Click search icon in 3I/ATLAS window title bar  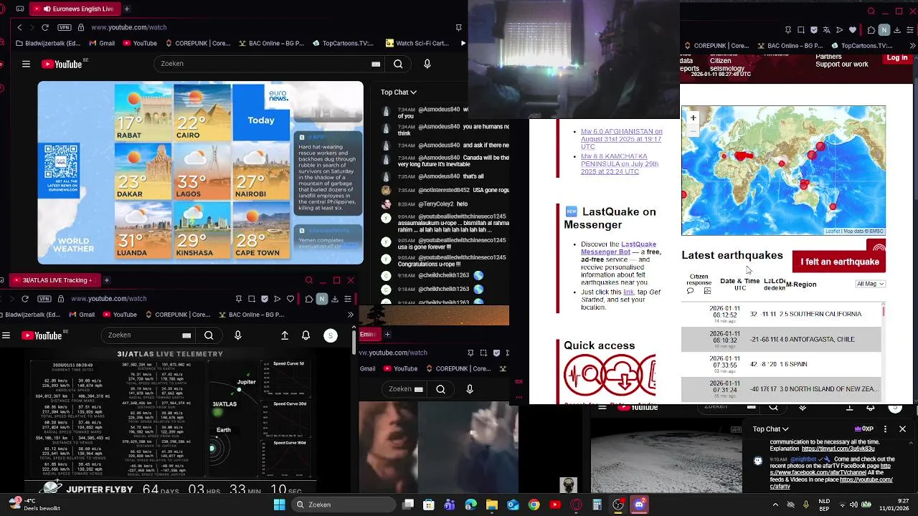309,280
